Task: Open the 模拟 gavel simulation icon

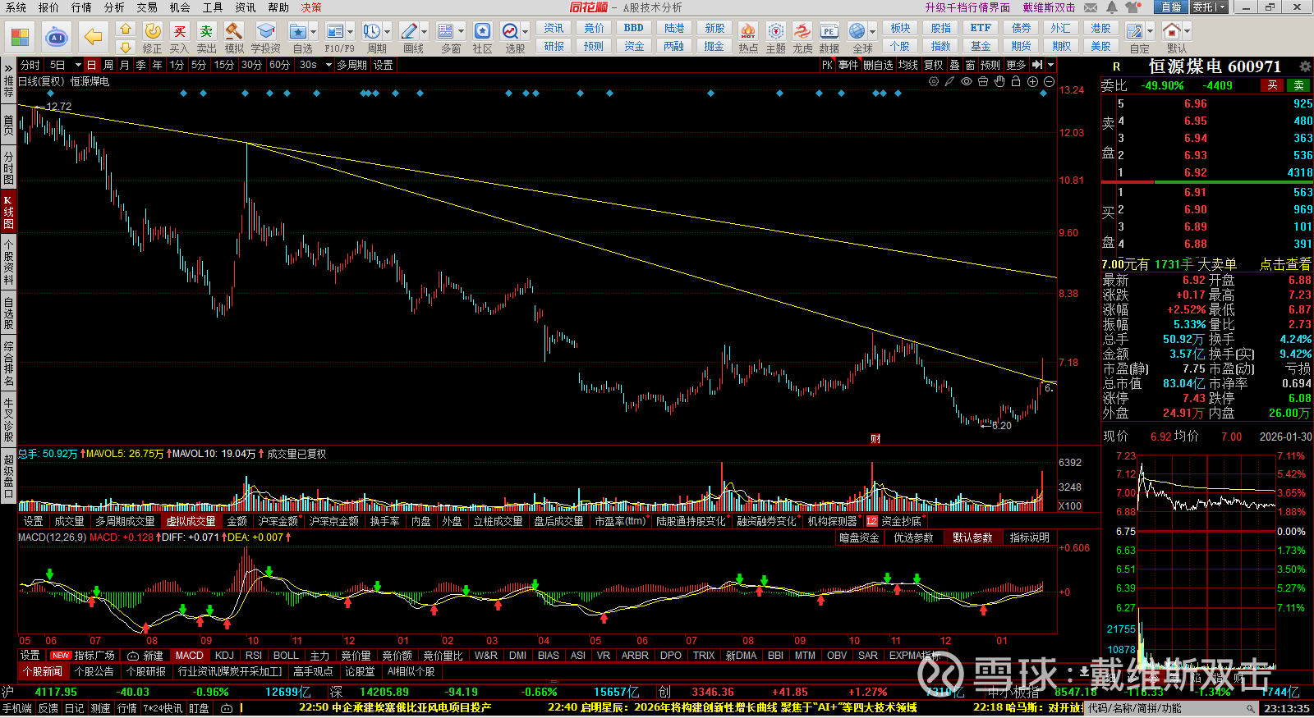Action: point(234,31)
